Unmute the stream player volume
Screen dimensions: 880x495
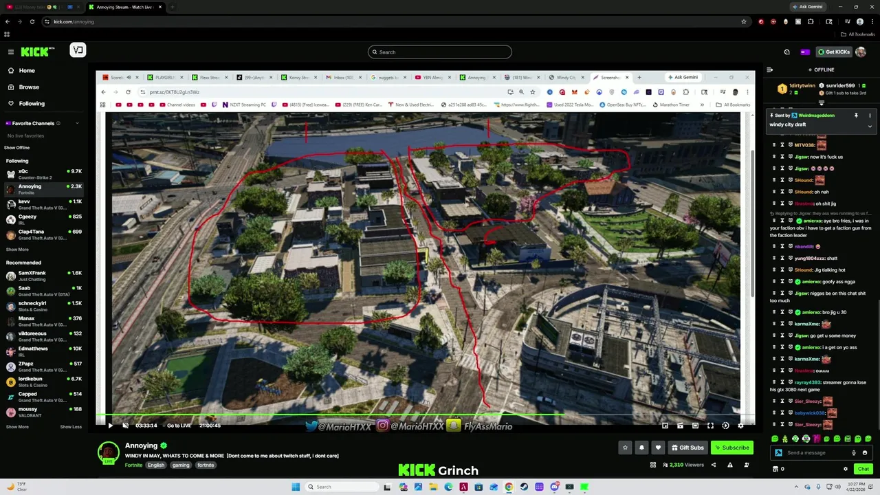125,426
